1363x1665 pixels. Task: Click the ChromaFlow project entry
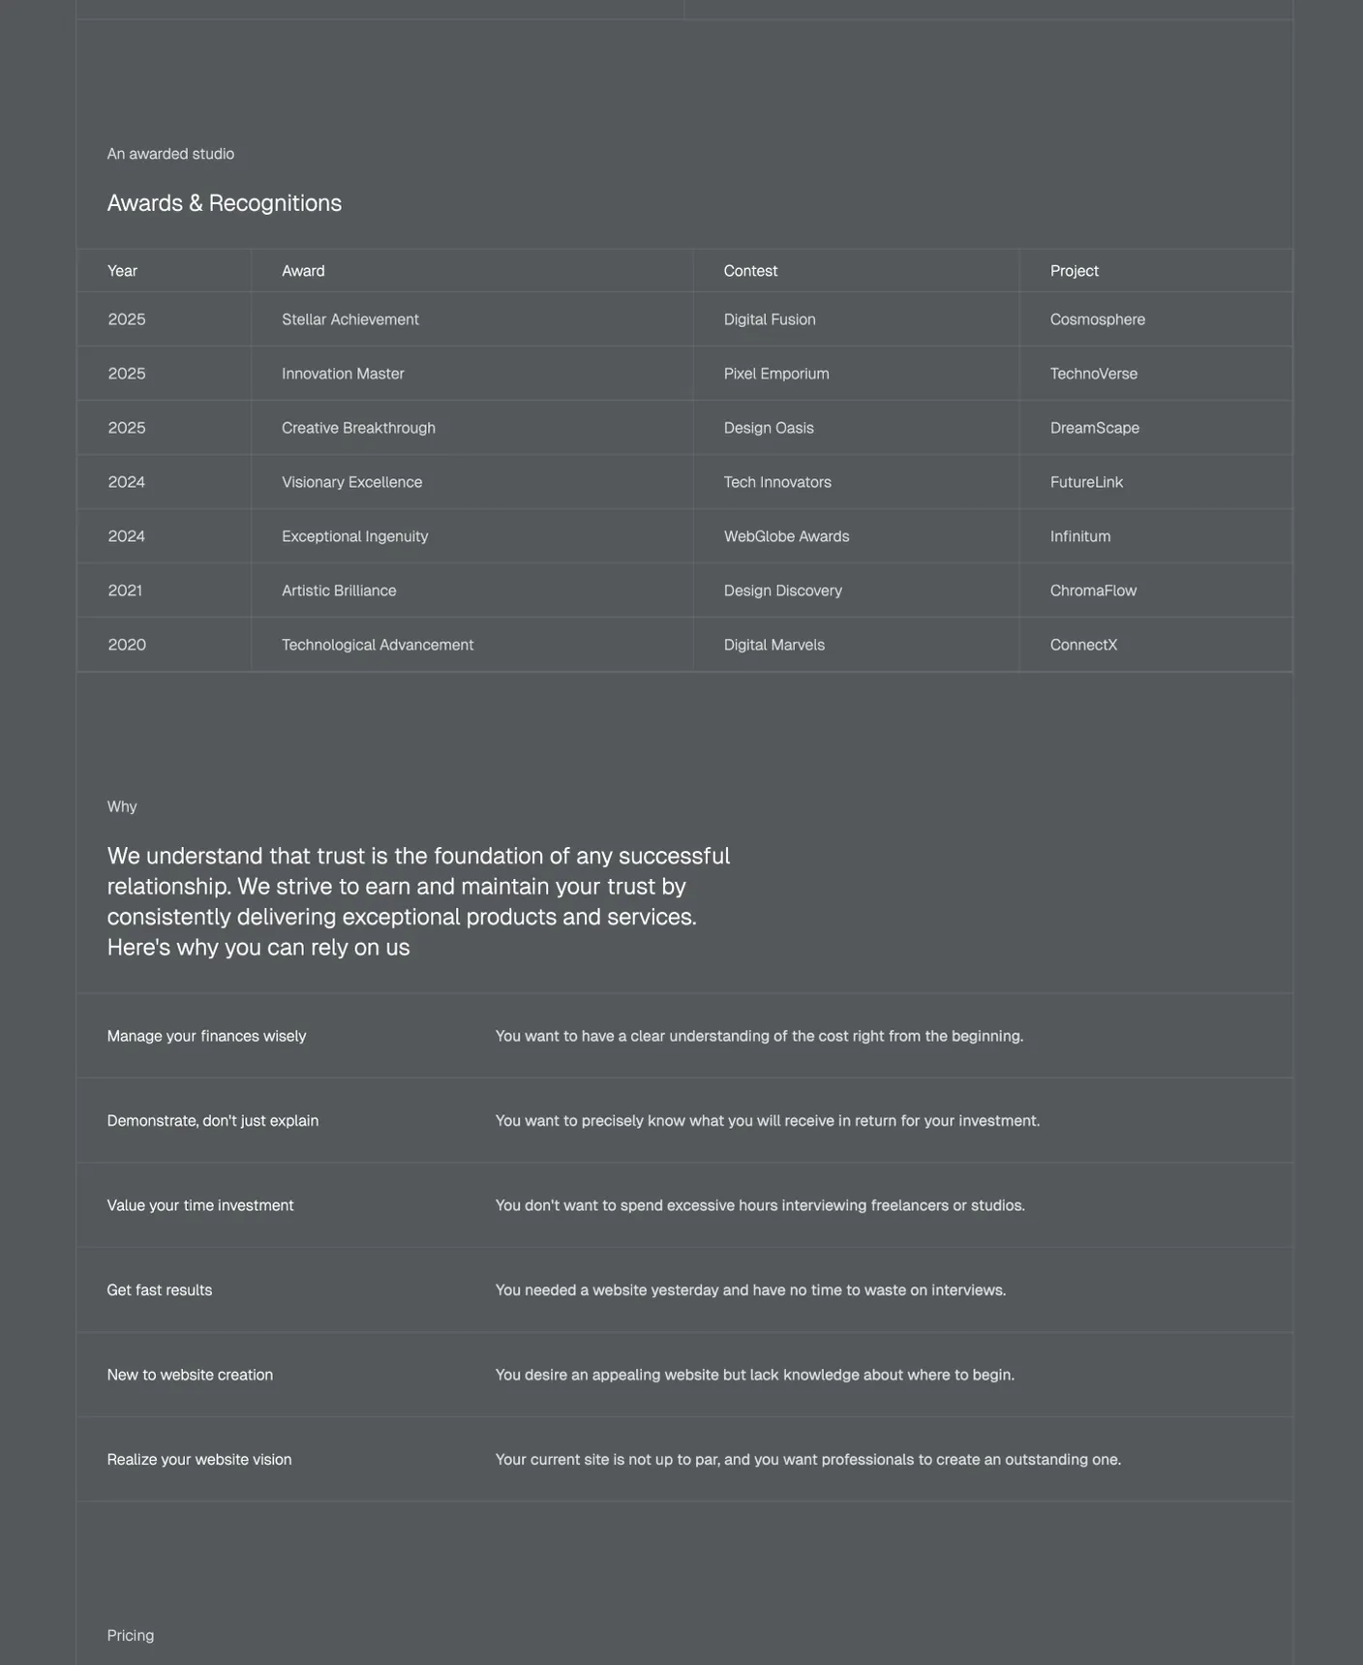(x=1093, y=590)
